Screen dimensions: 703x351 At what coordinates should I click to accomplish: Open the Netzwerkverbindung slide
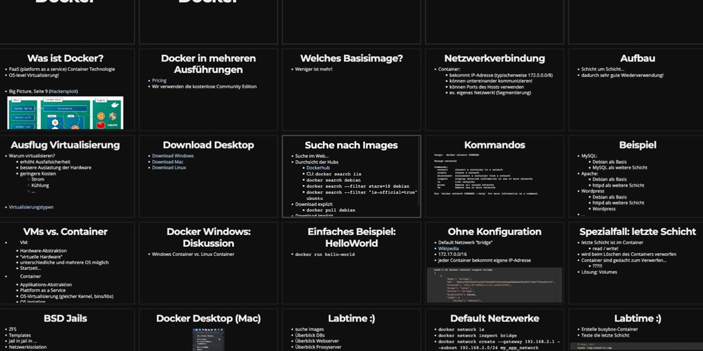coord(494,58)
